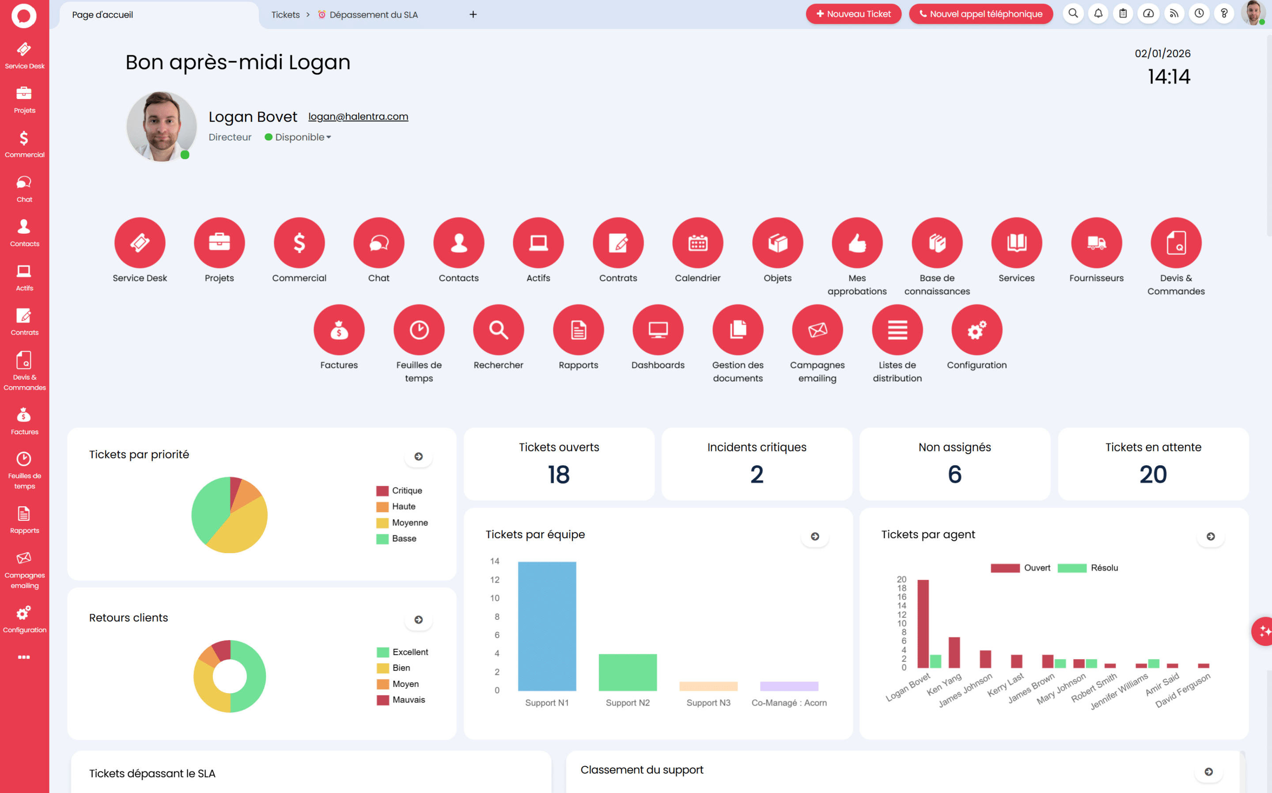Click the Nouveau Ticket button
The image size is (1272, 793).
853,14
